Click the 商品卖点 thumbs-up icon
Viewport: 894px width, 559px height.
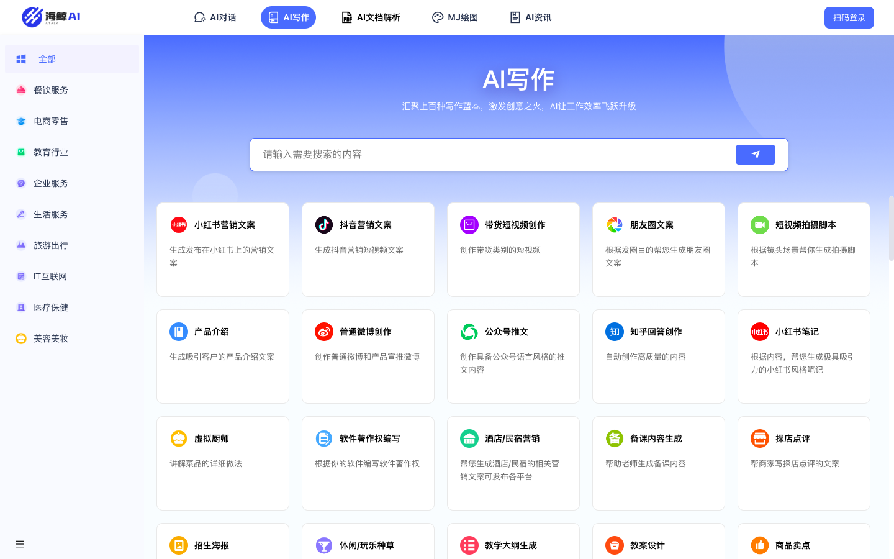(x=760, y=545)
